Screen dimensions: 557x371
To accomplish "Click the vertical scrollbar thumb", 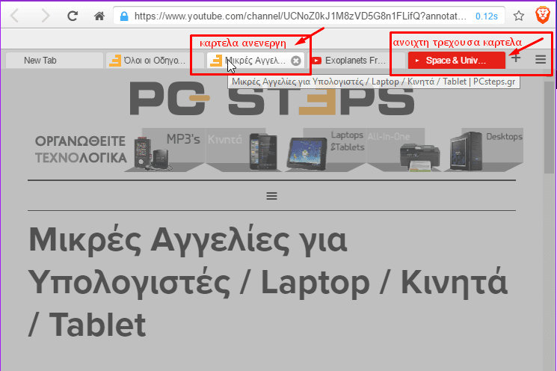I will (550, 128).
